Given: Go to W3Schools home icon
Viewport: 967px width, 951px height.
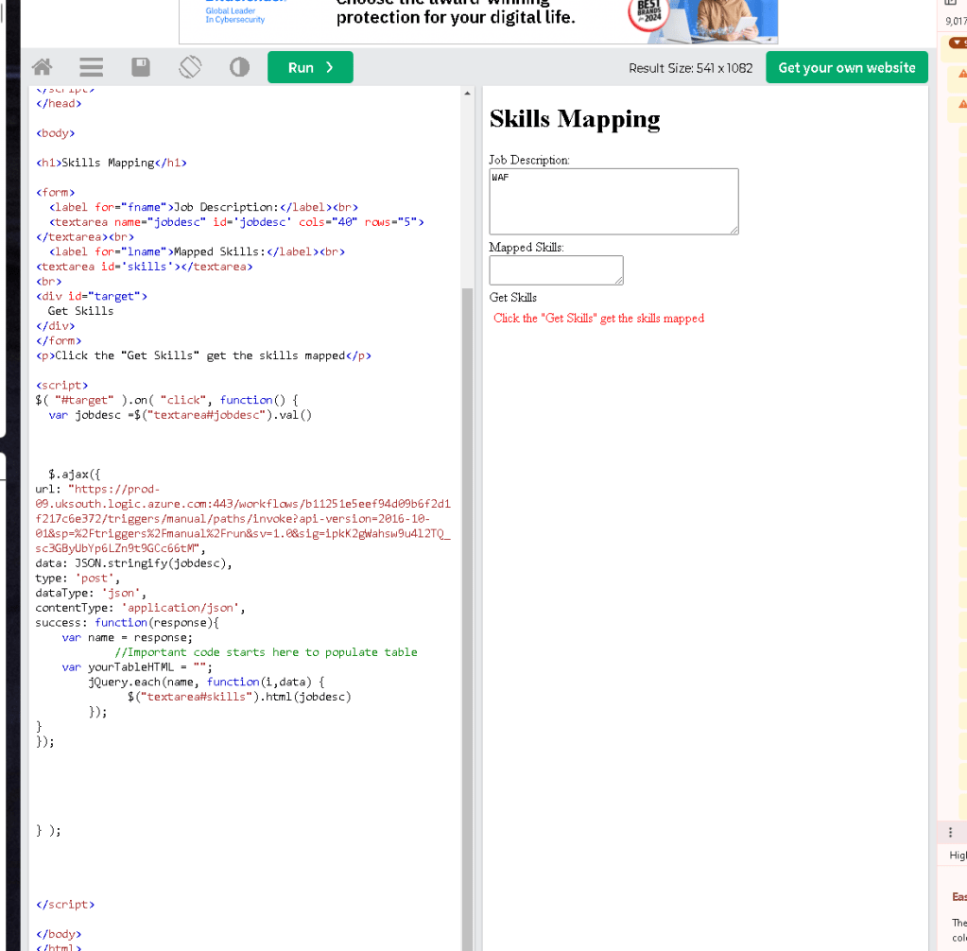Looking at the screenshot, I should [x=42, y=67].
